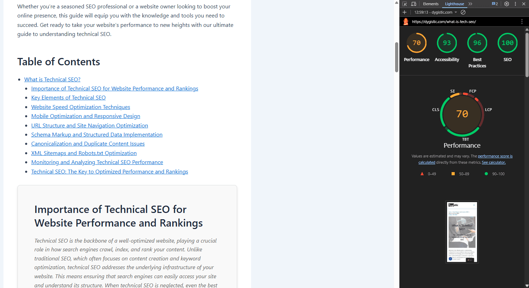Image resolution: width=529 pixels, height=288 pixels.
Task: Open the issues panel showing 2 issues
Action: coord(494,3)
